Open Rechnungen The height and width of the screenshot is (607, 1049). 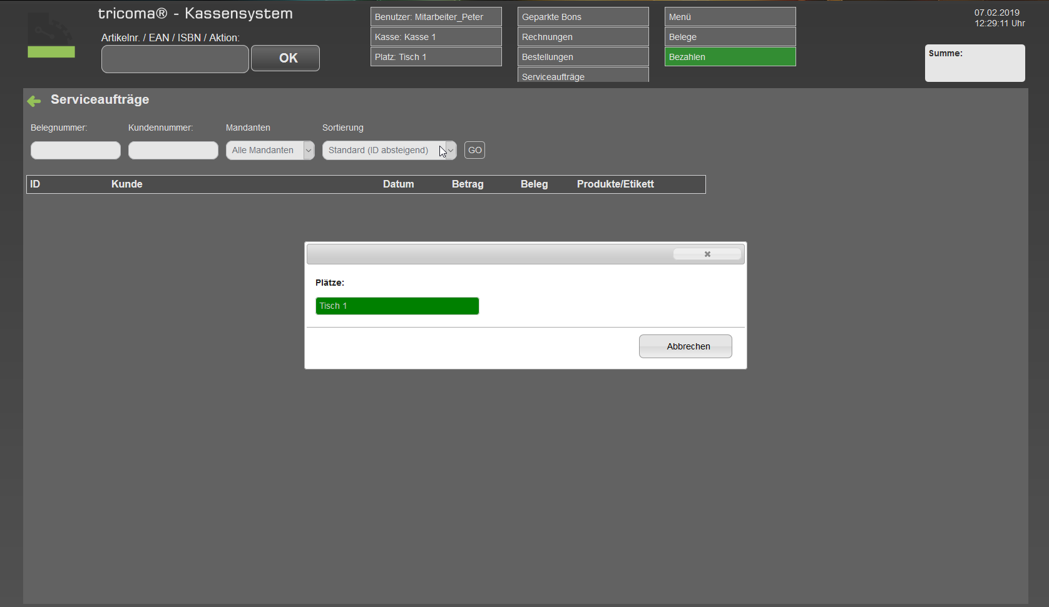coord(583,37)
